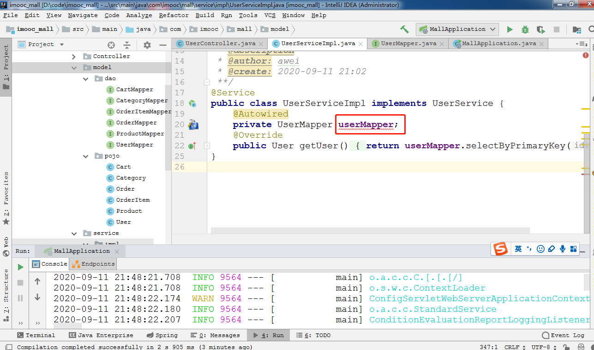The image size is (594, 350).
Task: Toggle the Spring tool window
Action: [162, 335]
